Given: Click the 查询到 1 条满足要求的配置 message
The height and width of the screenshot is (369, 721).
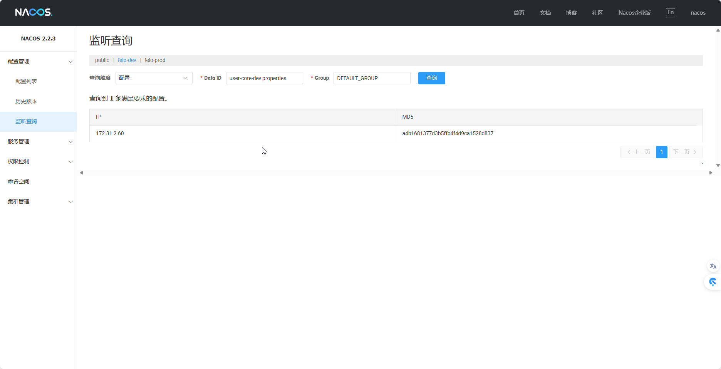Looking at the screenshot, I should 130,99.
